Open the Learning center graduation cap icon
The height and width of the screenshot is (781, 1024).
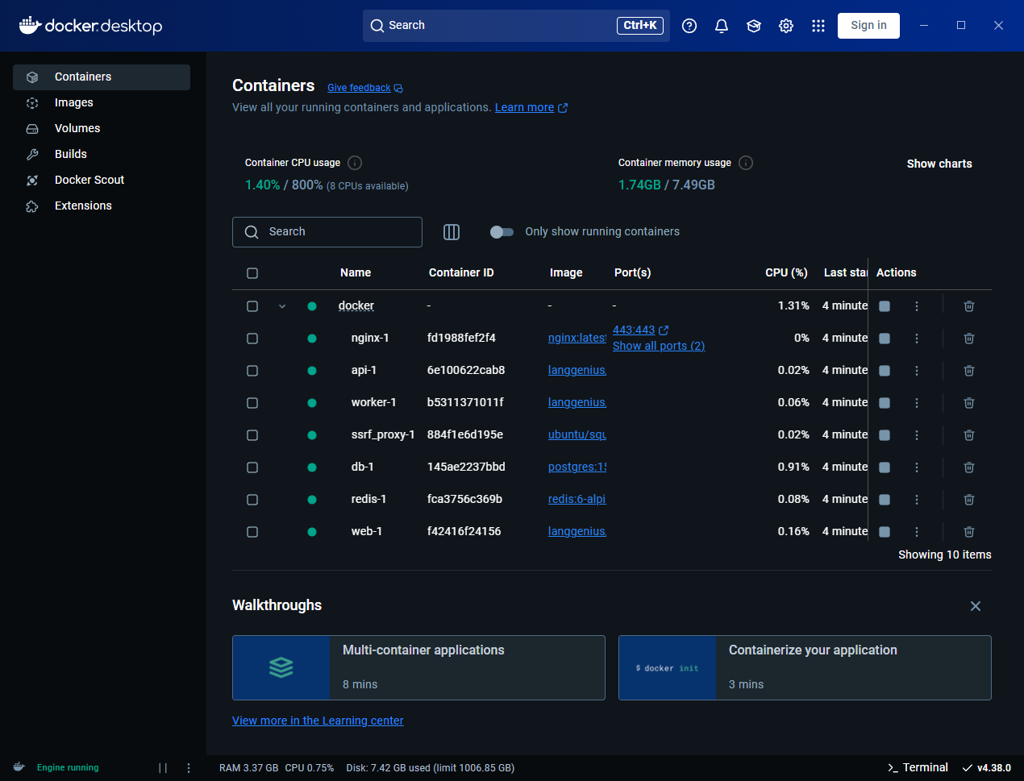click(x=754, y=26)
